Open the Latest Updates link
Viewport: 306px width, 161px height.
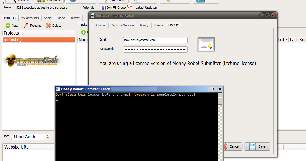[146, 8]
